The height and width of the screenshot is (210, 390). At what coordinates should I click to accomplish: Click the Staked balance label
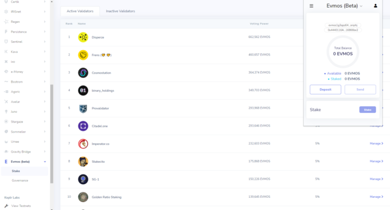[336, 79]
